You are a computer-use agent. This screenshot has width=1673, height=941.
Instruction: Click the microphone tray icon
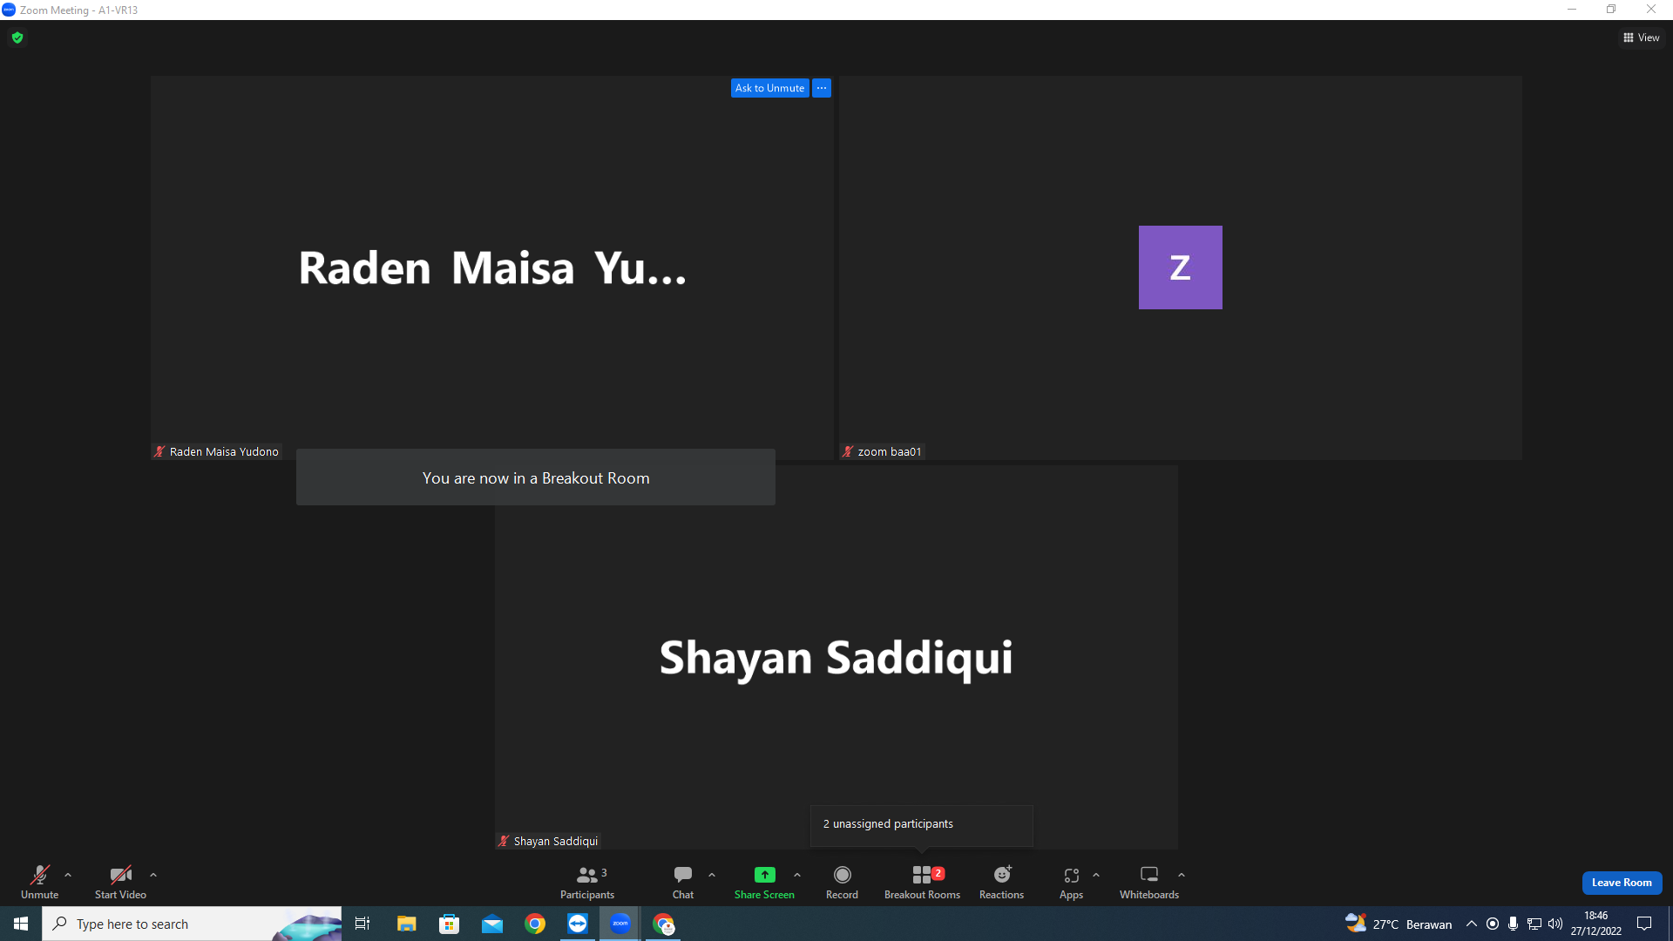coord(1514,924)
